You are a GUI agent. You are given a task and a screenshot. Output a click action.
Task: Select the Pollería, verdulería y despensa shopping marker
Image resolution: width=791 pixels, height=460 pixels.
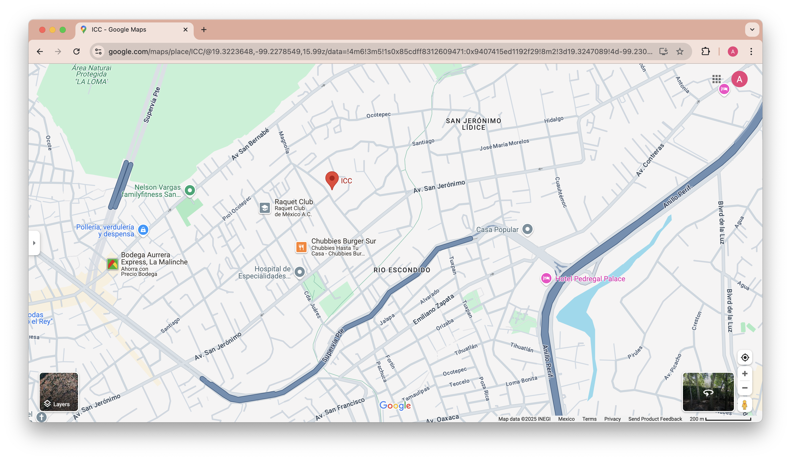click(x=143, y=230)
